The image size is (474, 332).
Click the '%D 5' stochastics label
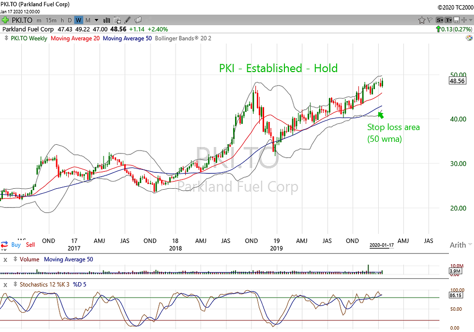tap(79, 285)
